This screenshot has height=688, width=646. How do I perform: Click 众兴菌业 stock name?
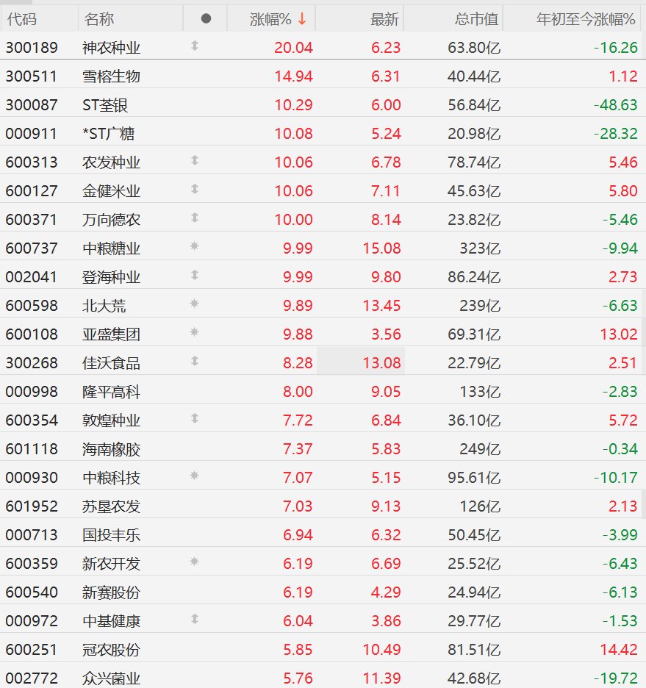(111, 678)
